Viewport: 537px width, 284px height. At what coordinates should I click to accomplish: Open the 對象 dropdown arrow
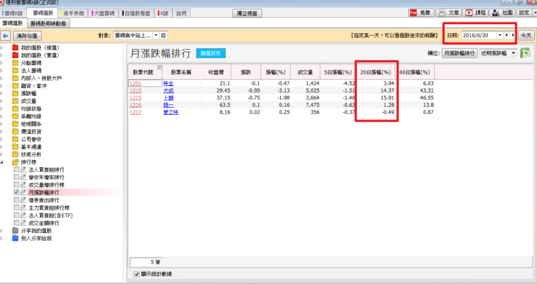(x=156, y=35)
